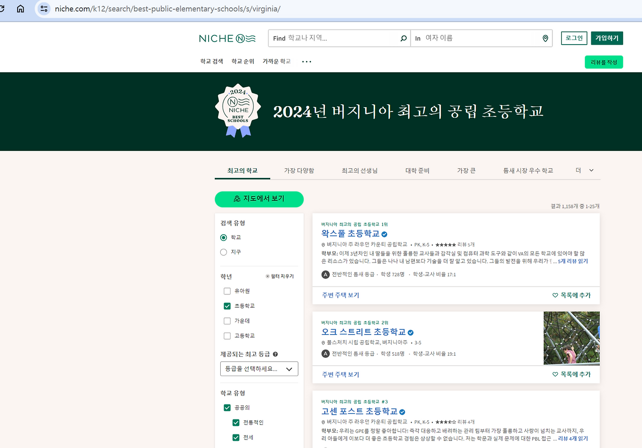Click the browser address bar URL
Viewport: 642px width, 448px height.
(x=168, y=9)
